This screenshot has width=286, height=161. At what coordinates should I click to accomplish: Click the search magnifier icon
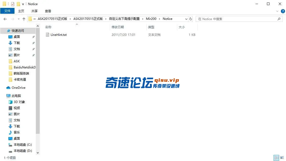(x=279, y=19)
